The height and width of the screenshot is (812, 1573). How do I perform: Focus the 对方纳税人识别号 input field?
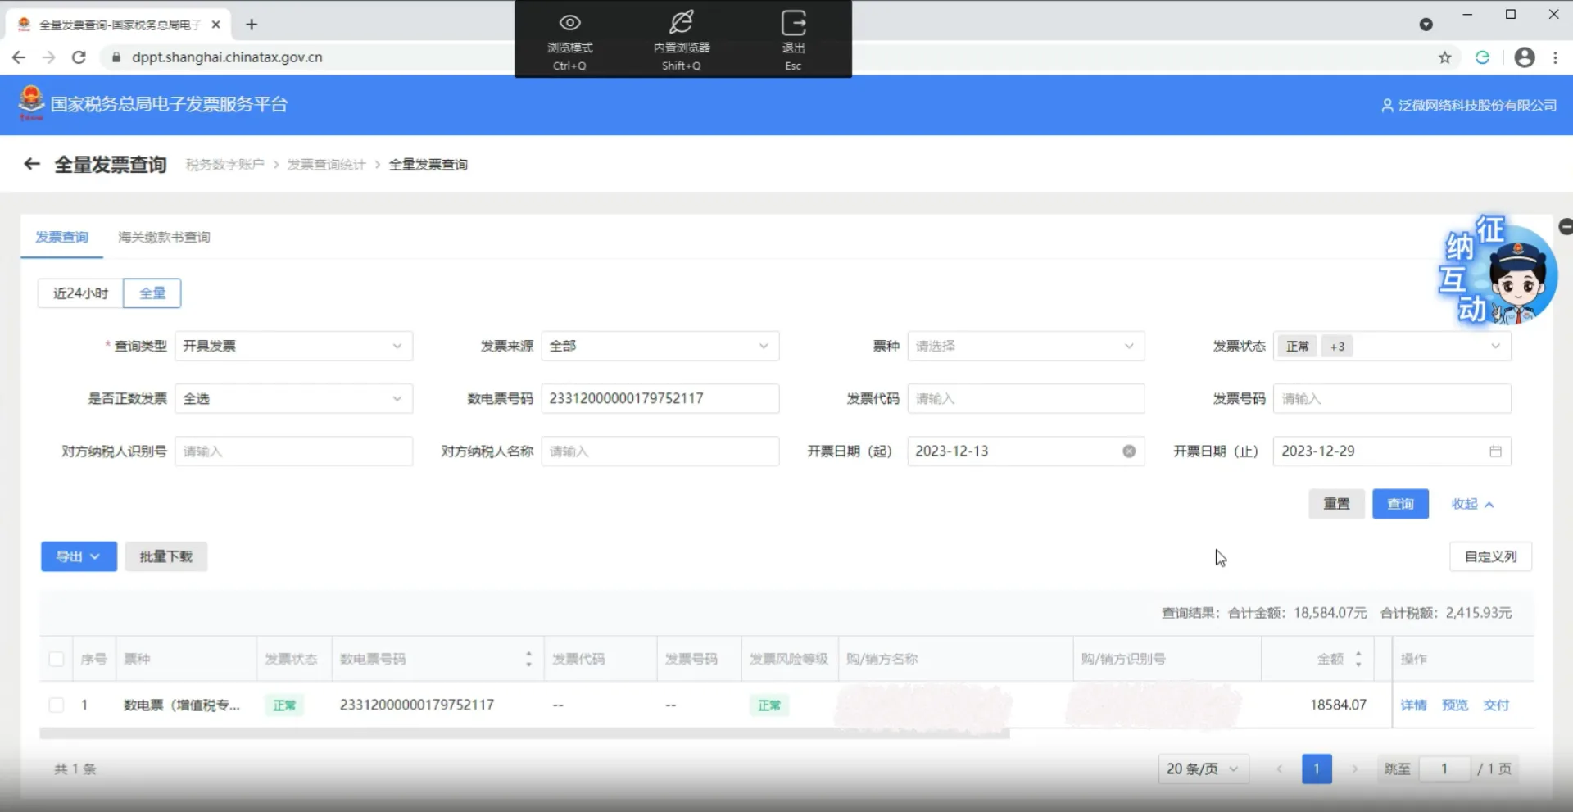294,451
